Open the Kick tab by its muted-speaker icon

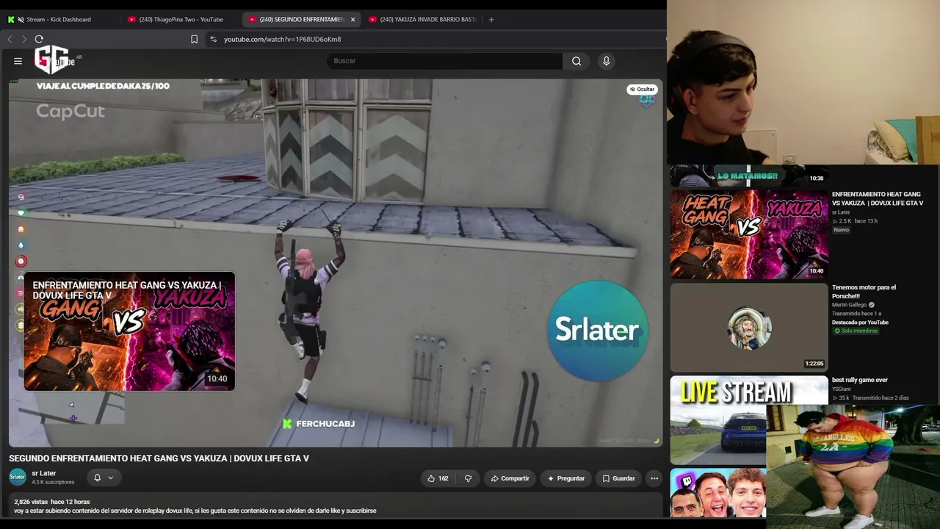[21, 19]
